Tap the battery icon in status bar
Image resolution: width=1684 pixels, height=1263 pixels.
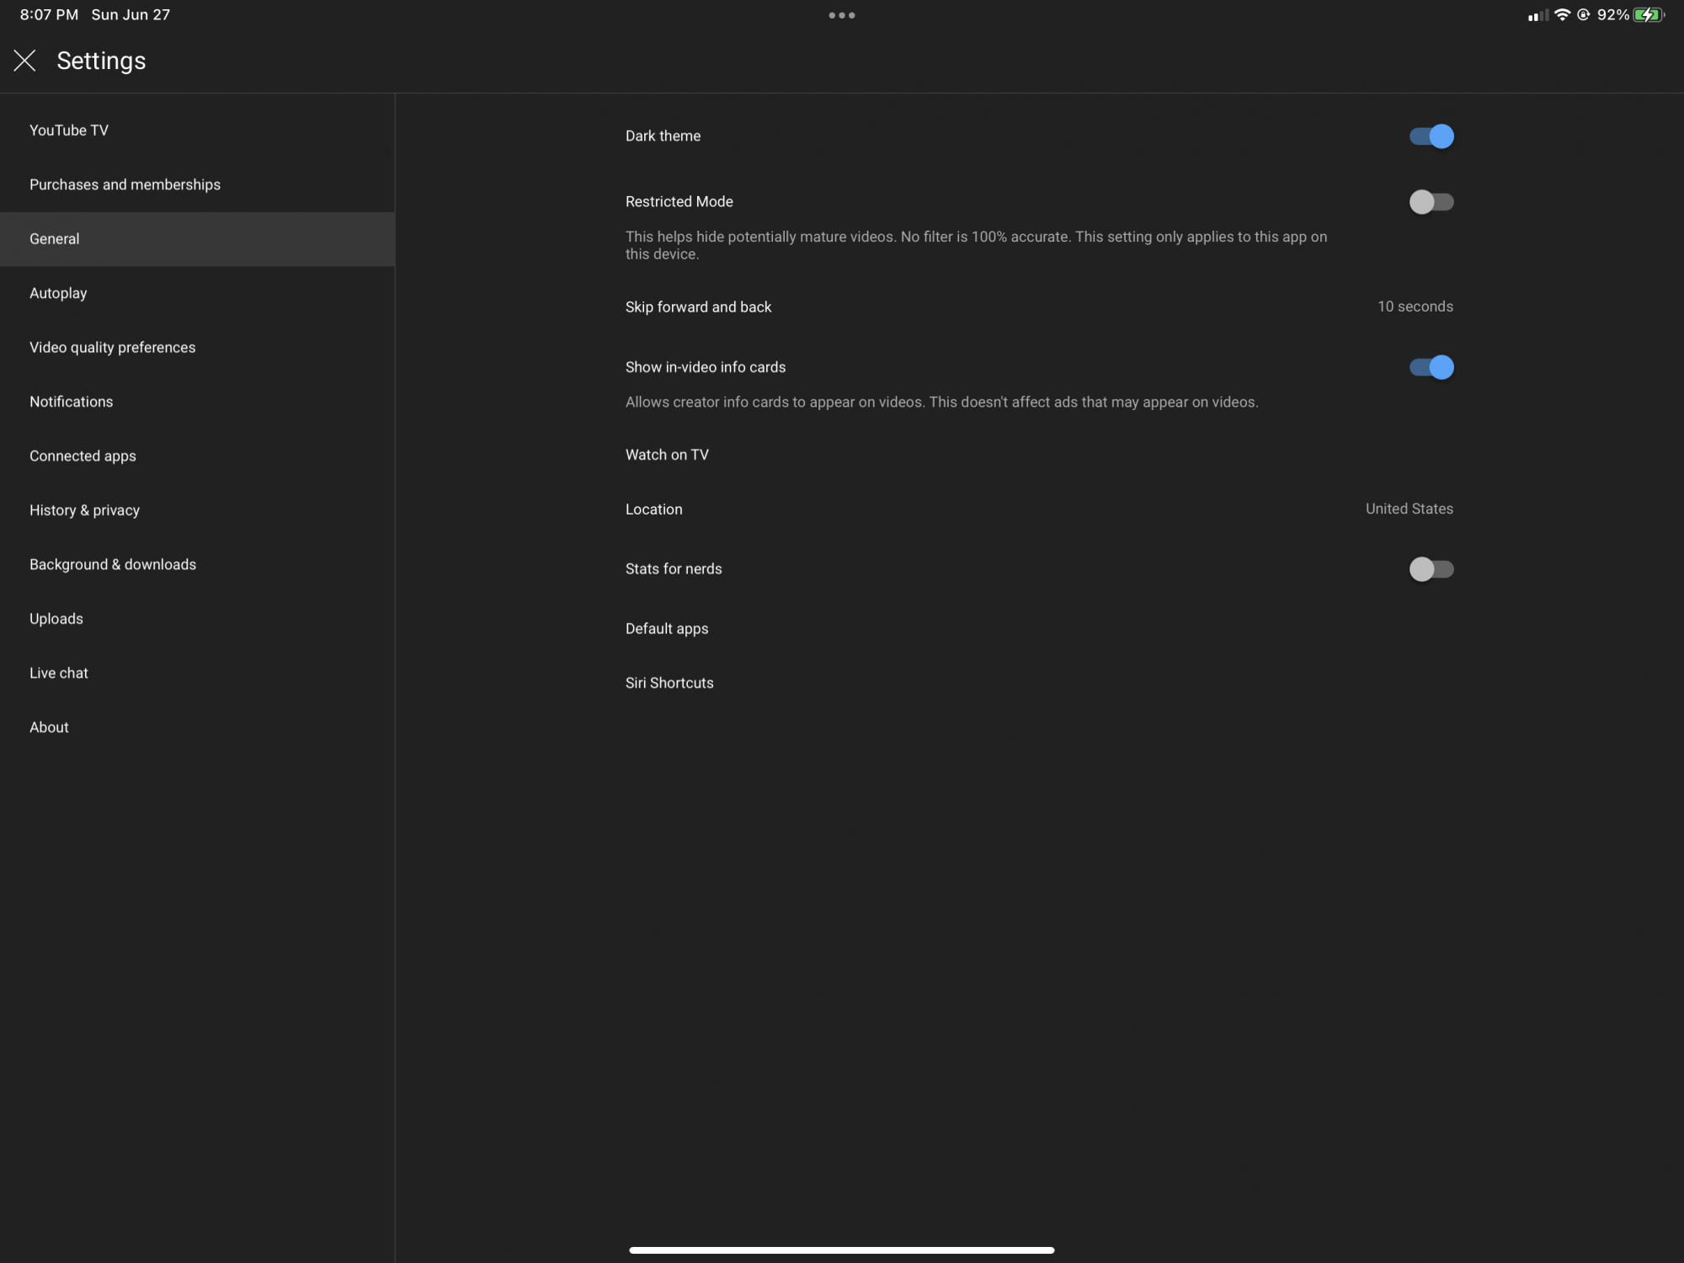1648,15
